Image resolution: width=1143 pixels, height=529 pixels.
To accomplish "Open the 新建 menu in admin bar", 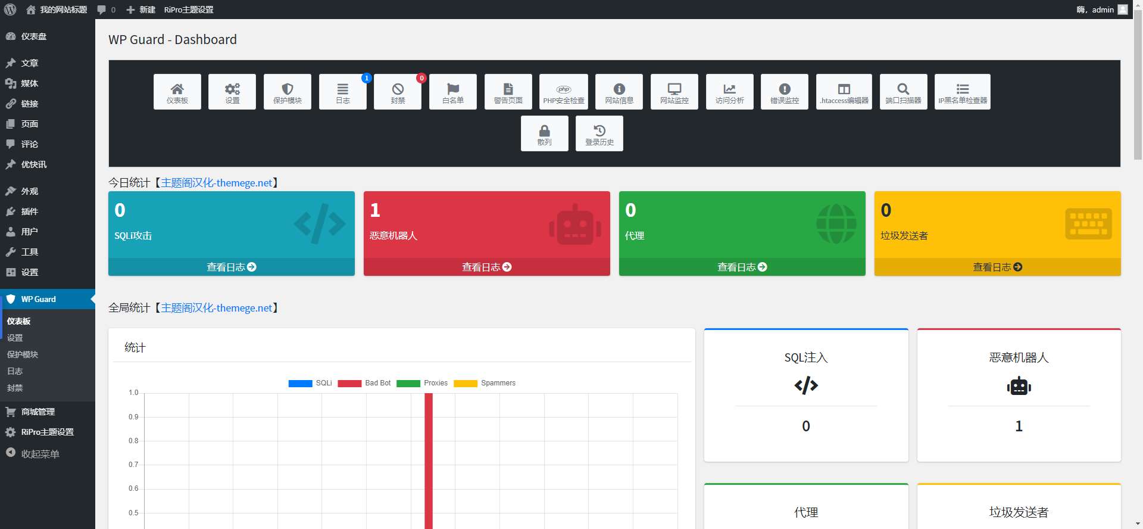I will tap(141, 10).
